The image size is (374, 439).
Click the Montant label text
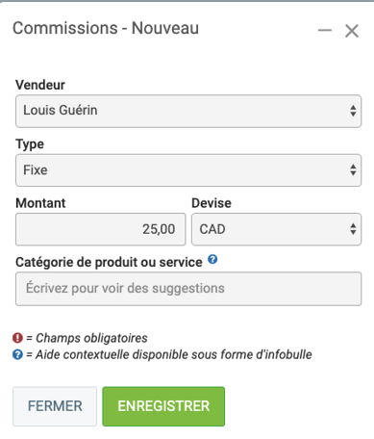pos(40,203)
